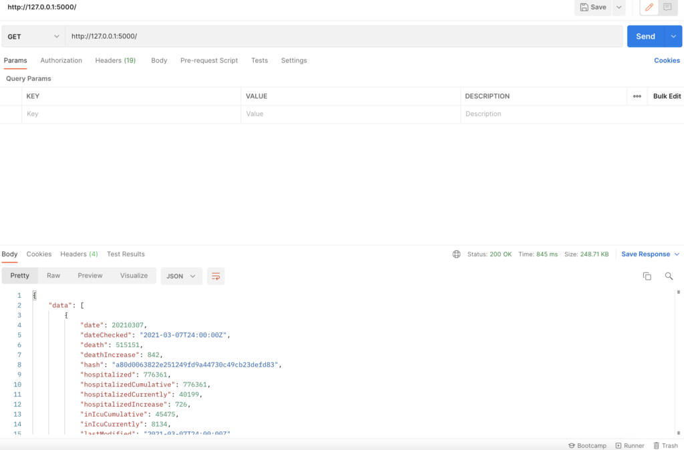Screen dimensions: 684x450
Task: Open the three-dots column options
Action: click(637, 96)
